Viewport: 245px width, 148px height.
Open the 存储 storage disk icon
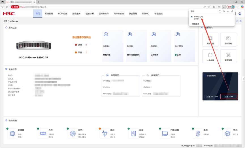pyautogui.click(x=134, y=134)
